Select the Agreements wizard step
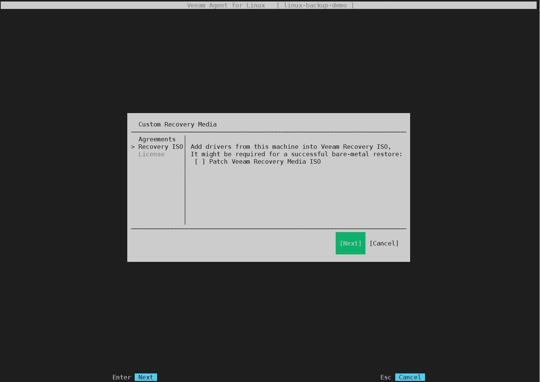The image size is (540, 382). [157, 139]
